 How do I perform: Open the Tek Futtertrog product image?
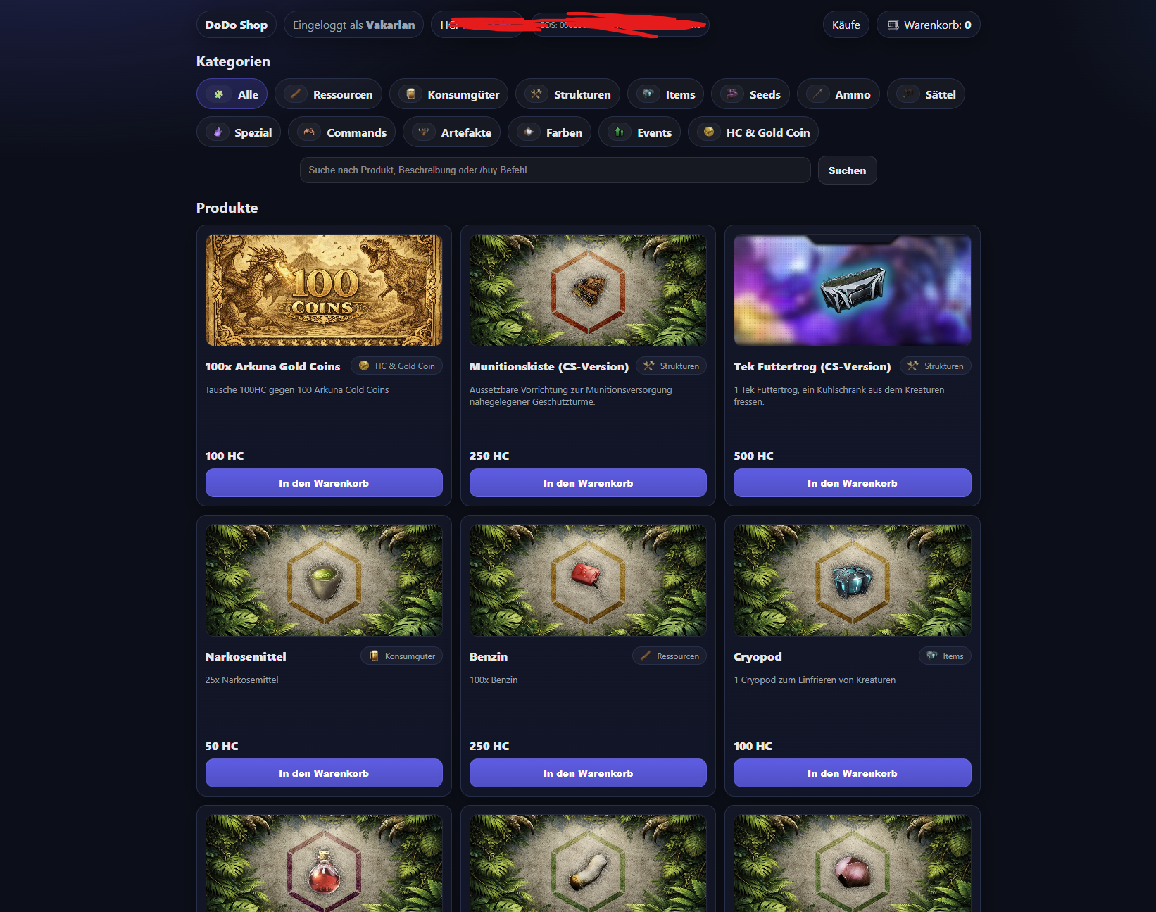852,290
